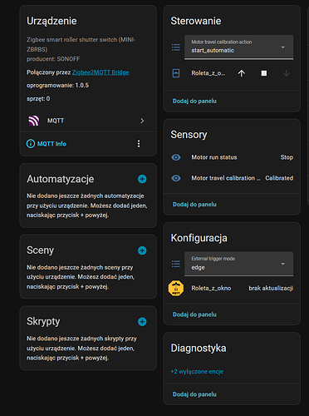Add a new automation with plus icon

pos(142,179)
